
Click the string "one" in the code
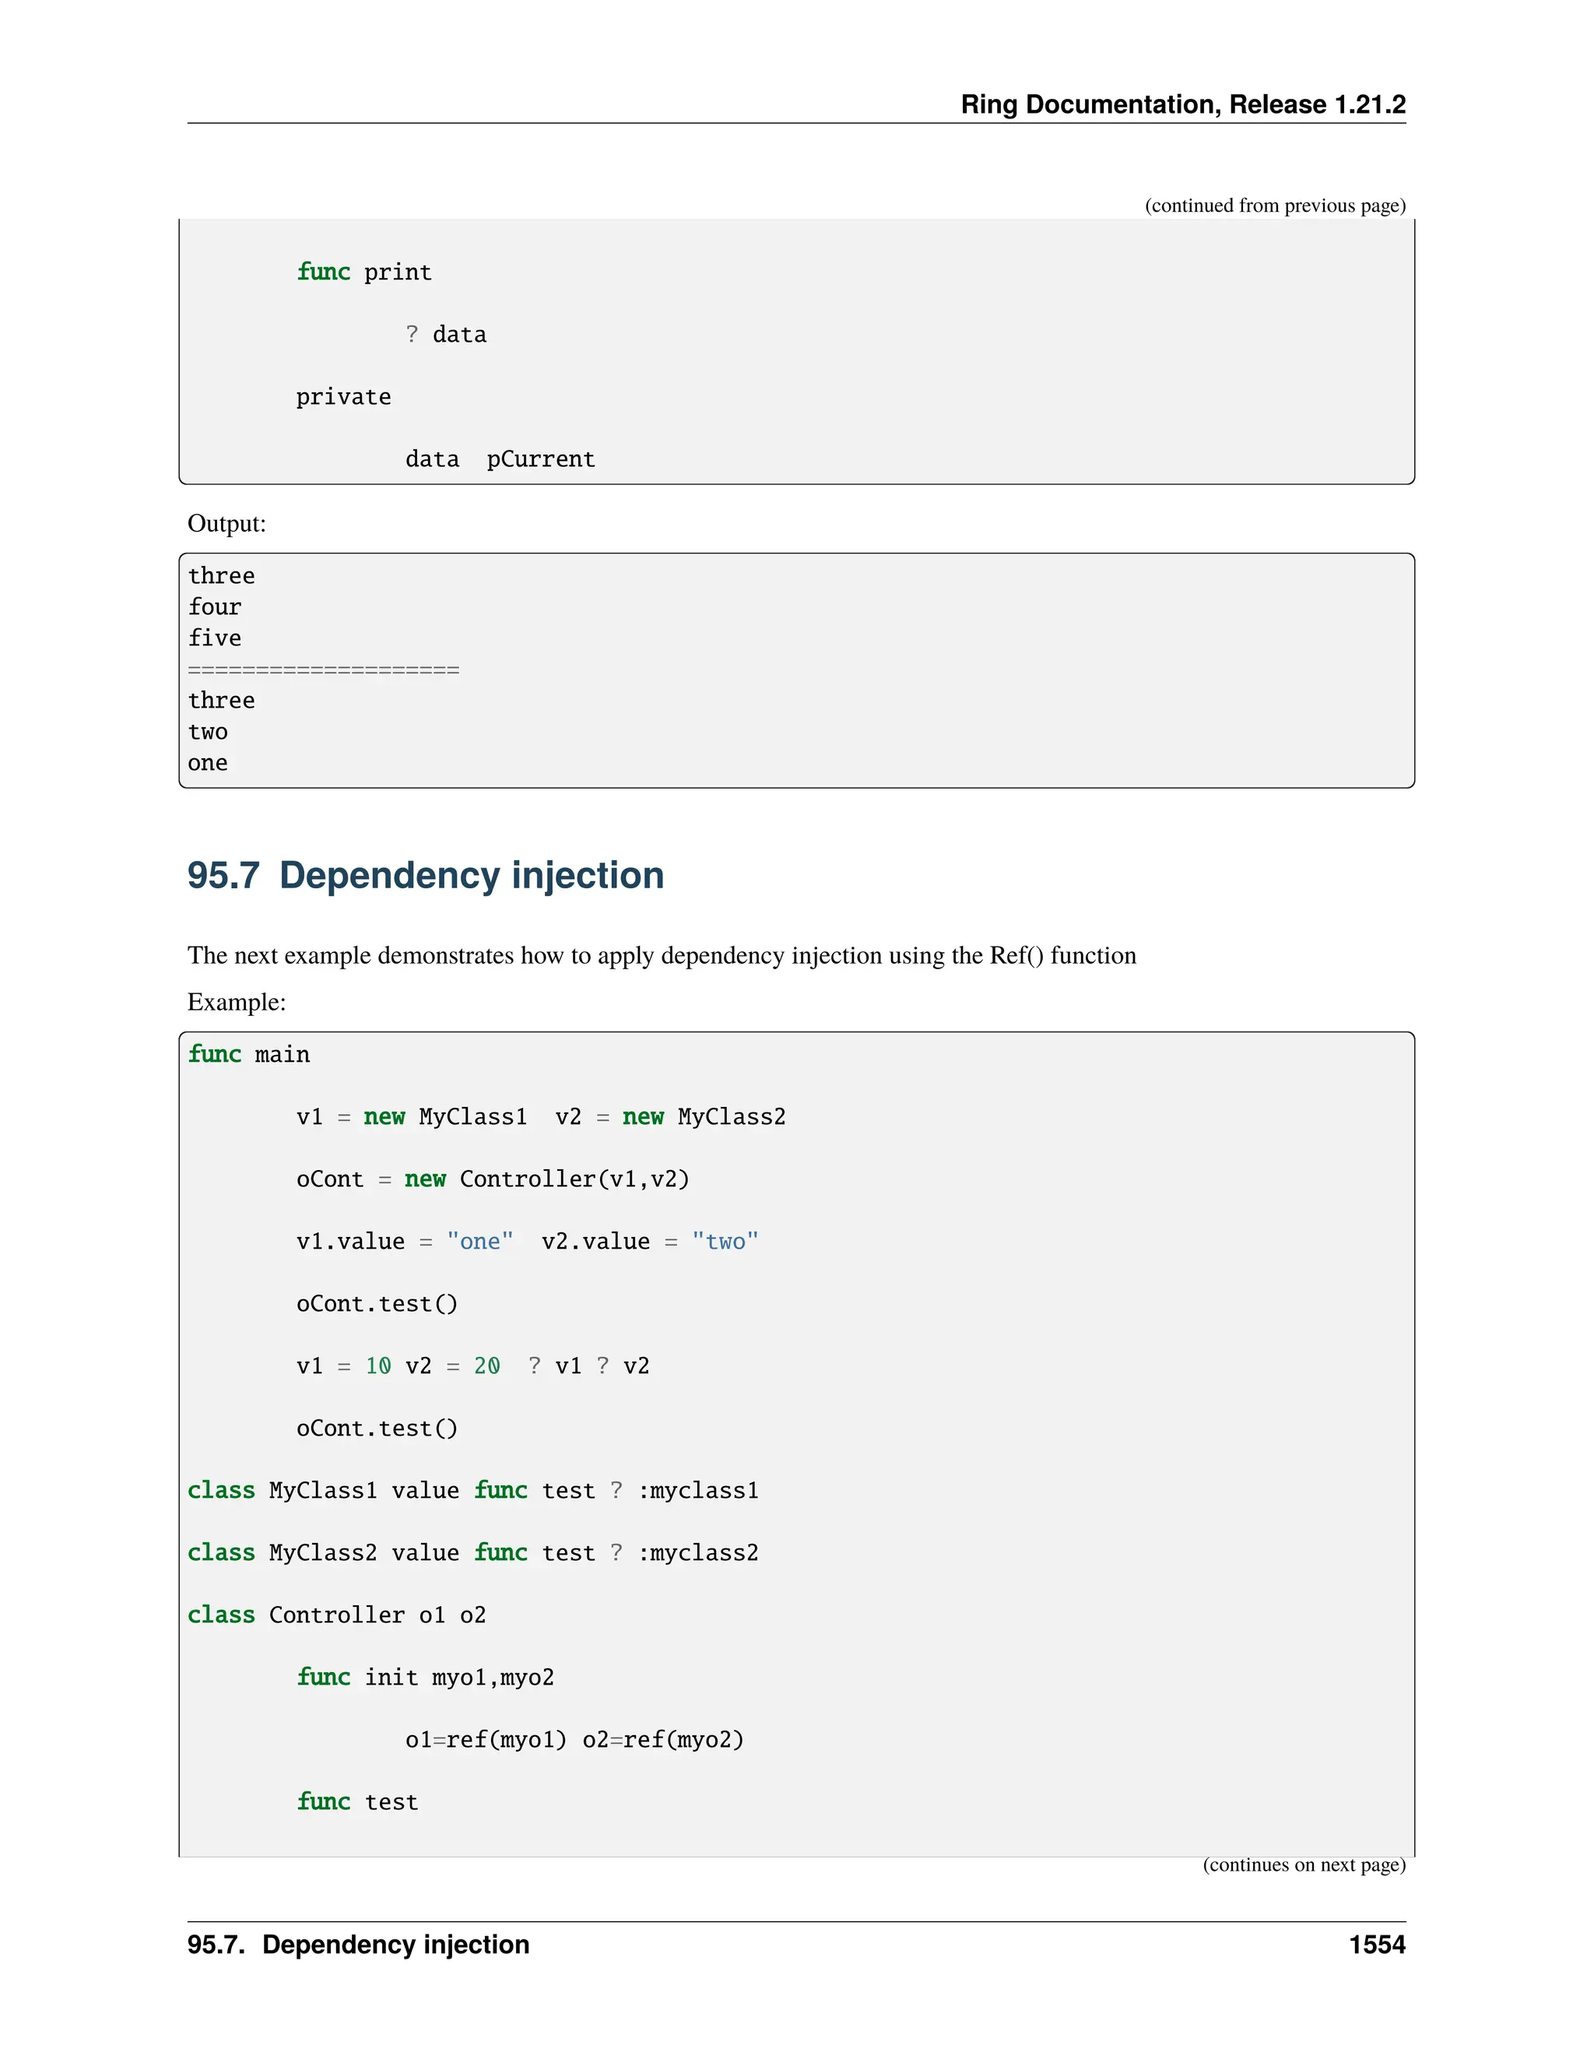coord(479,1241)
